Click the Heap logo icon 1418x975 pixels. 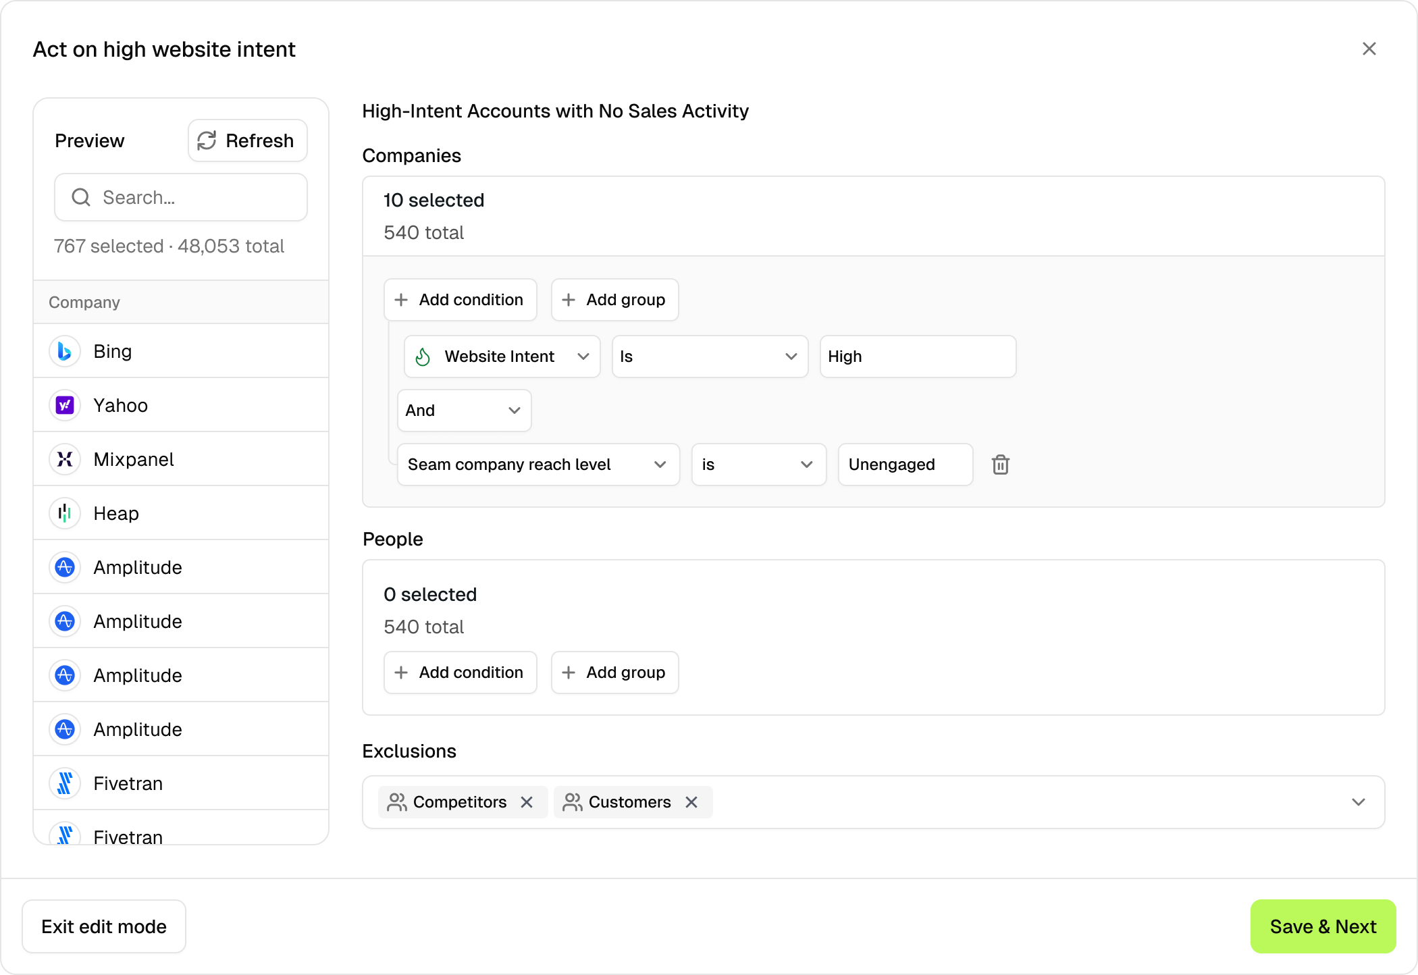coord(65,513)
